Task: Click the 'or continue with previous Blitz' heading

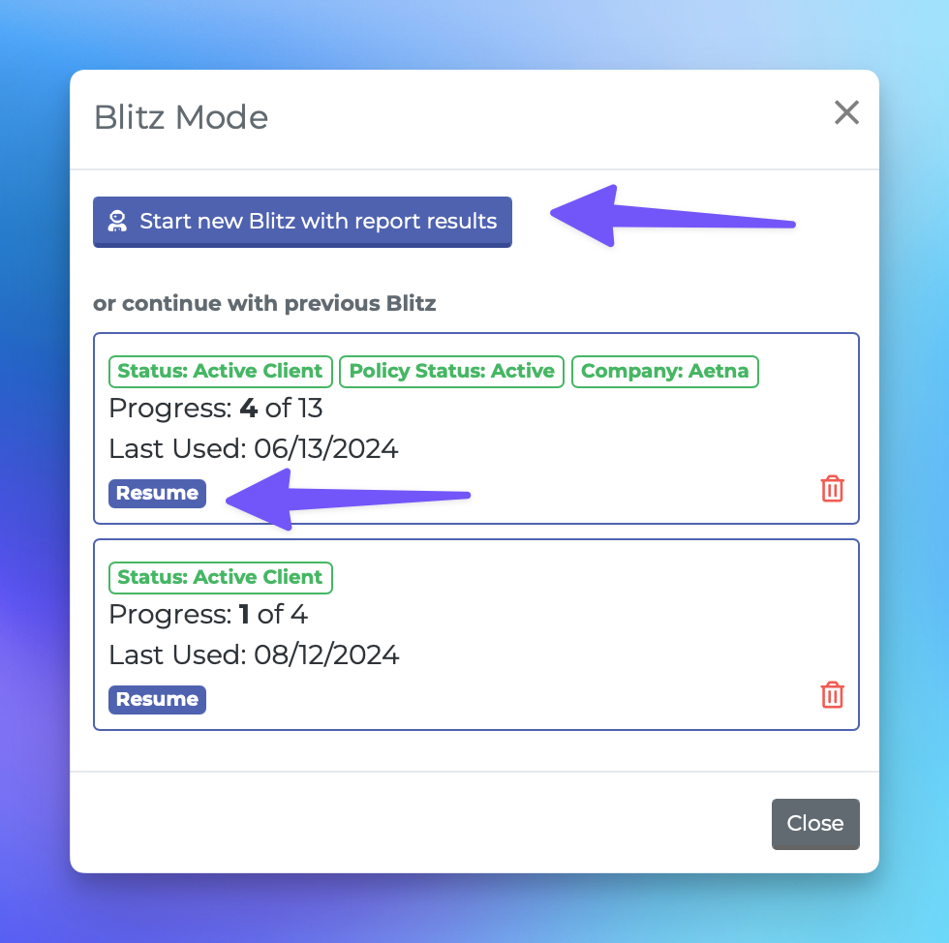Action: 264,303
